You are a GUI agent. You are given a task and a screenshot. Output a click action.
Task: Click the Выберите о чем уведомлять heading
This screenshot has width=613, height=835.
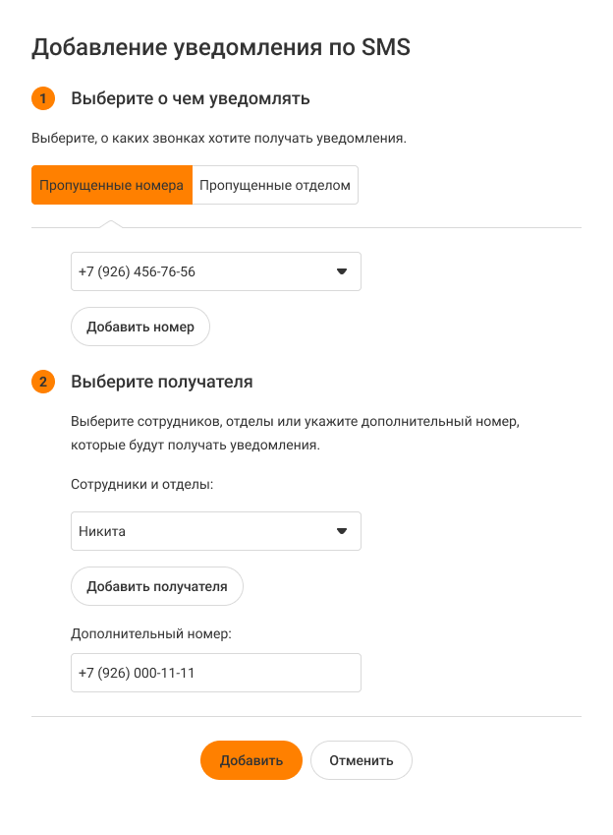pos(191,98)
